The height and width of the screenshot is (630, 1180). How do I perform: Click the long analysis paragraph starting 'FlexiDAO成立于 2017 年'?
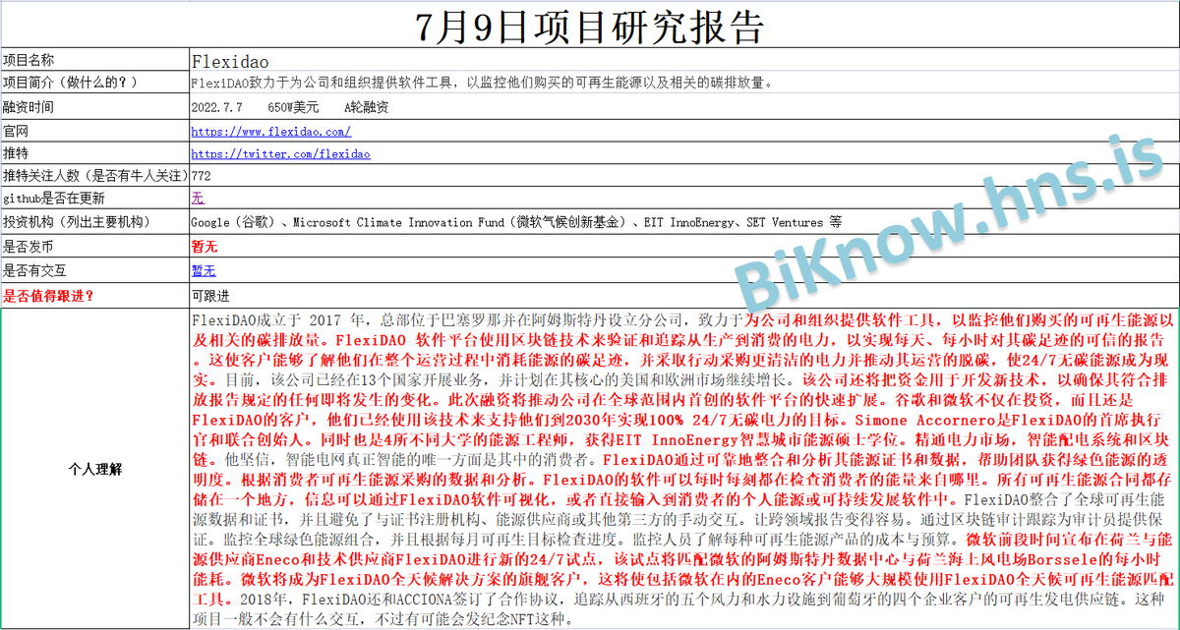(x=682, y=469)
